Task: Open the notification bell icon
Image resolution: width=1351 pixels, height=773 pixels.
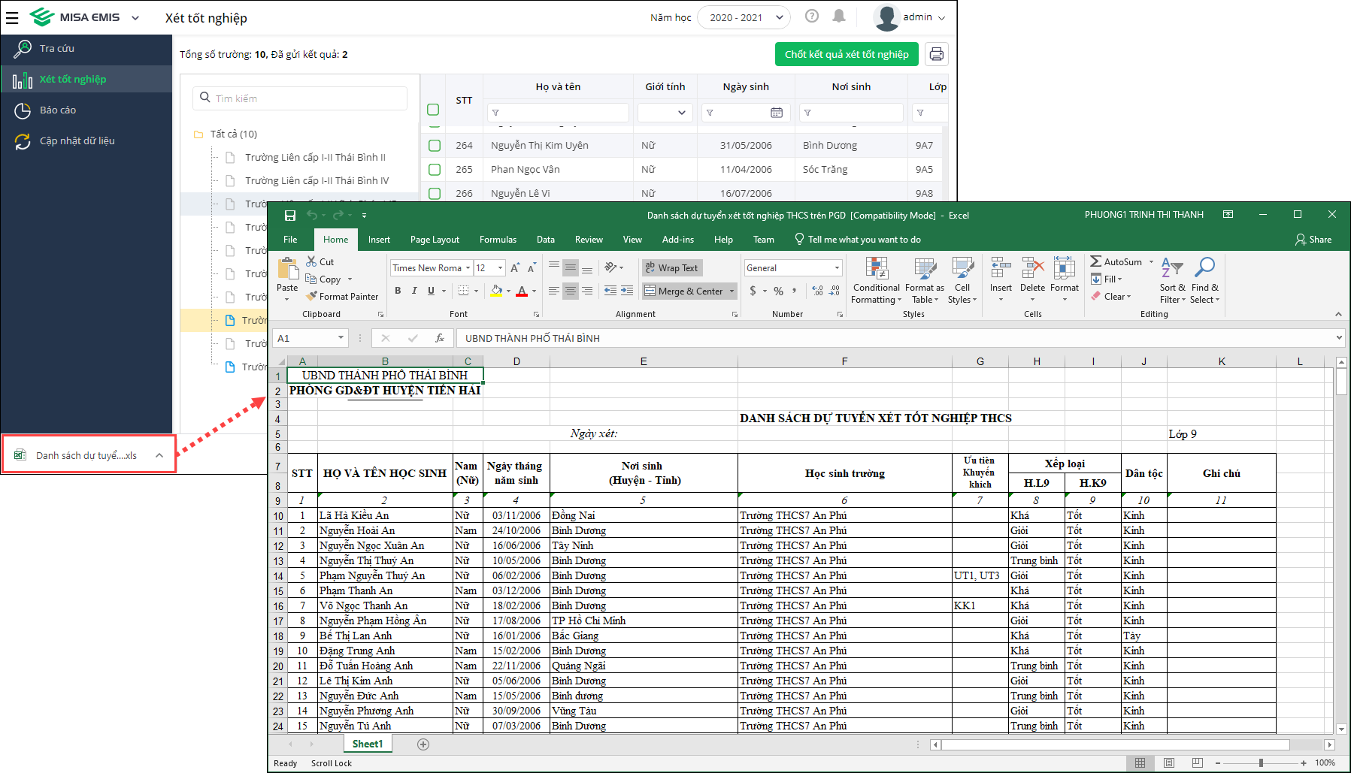Action: [x=839, y=17]
